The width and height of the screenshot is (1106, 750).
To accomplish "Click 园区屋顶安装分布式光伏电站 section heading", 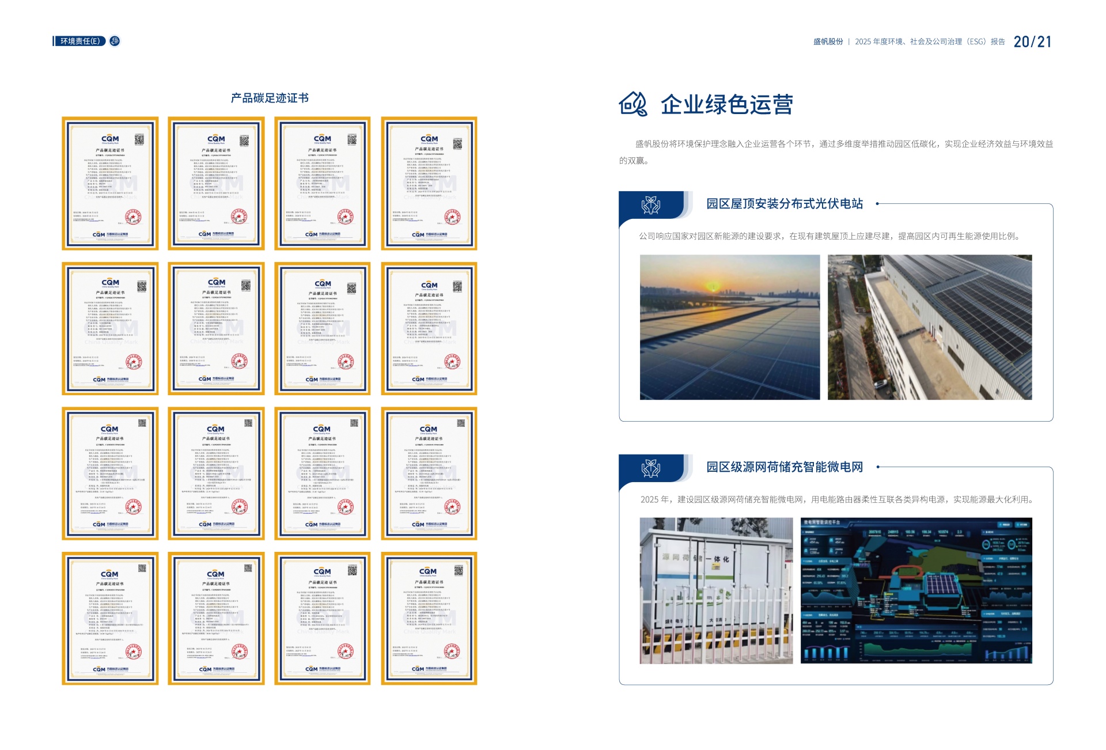I will pyautogui.click(x=785, y=203).
